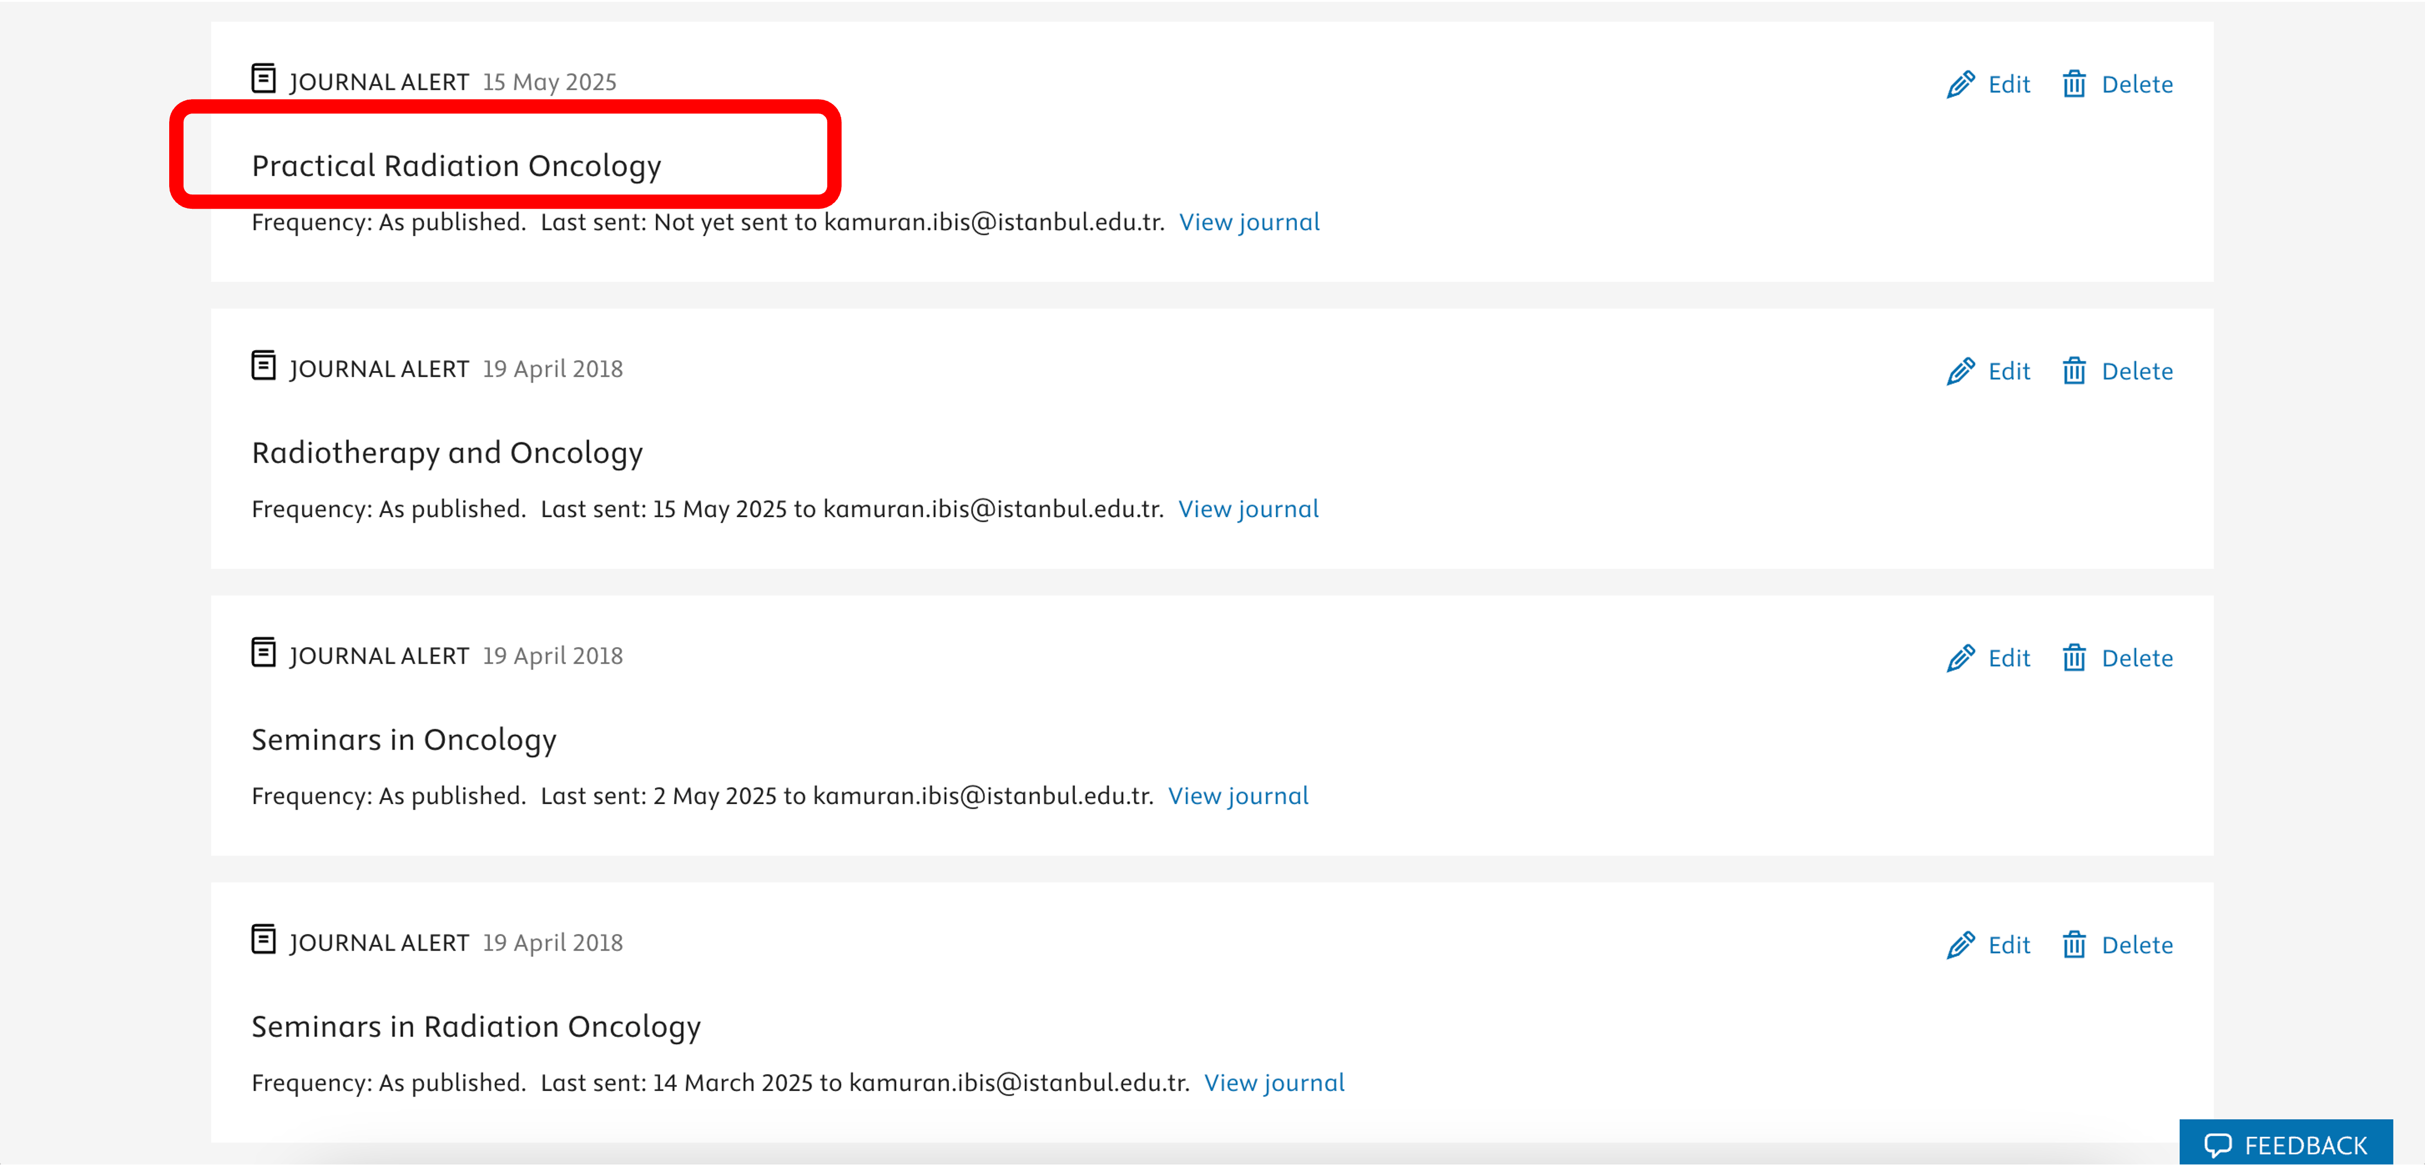
Task: Select the Seminars in Radiation Oncology title
Action: coord(476,1029)
